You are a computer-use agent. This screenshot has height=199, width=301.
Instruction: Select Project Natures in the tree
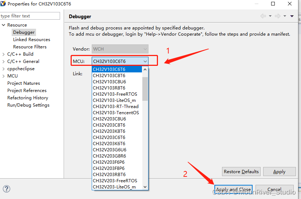(x=24, y=83)
